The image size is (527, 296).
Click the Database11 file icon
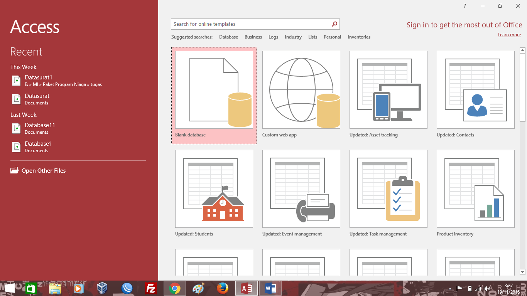pyautogui.click(x=16, y=128)
